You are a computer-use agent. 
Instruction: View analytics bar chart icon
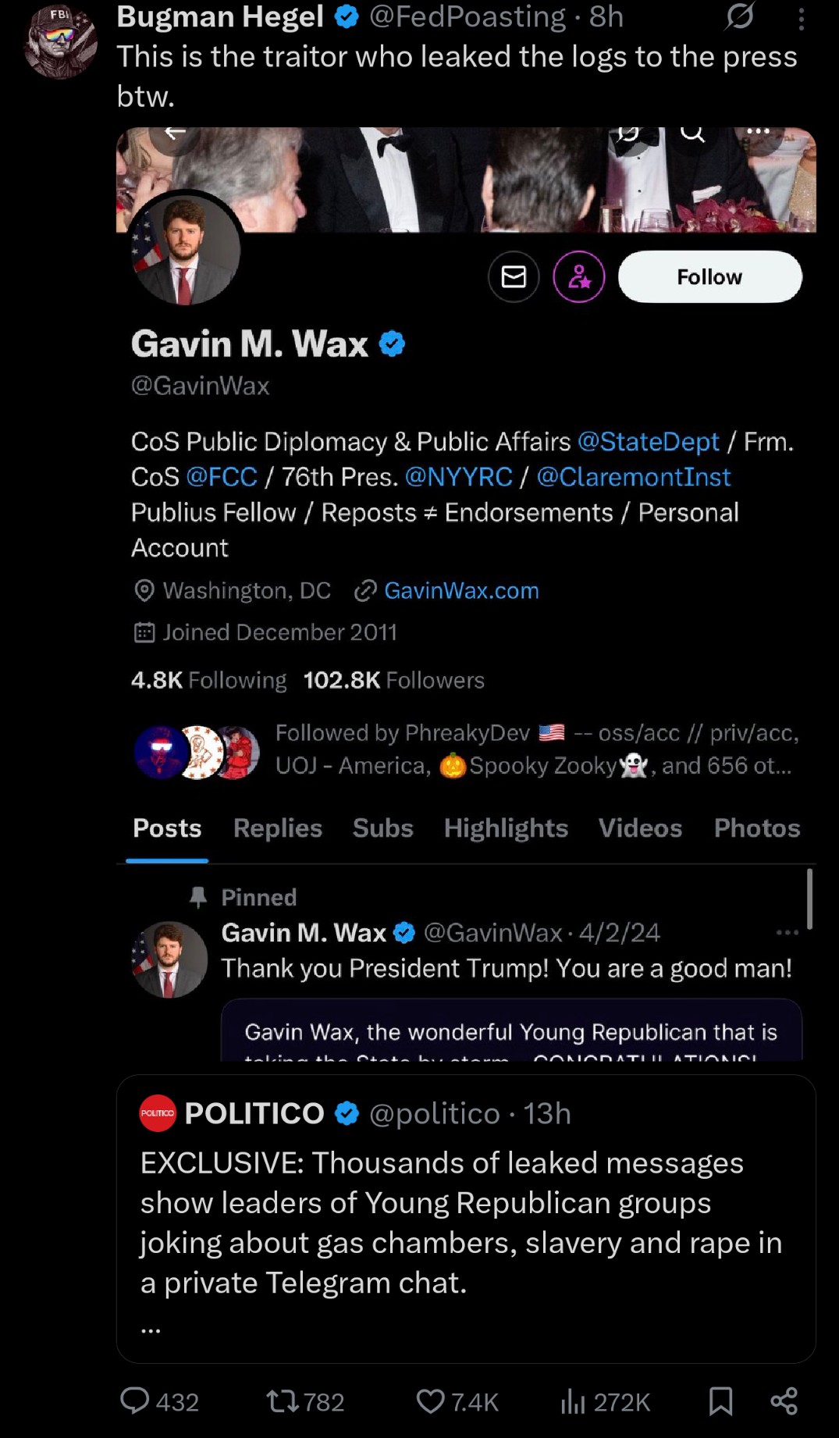573,1401
